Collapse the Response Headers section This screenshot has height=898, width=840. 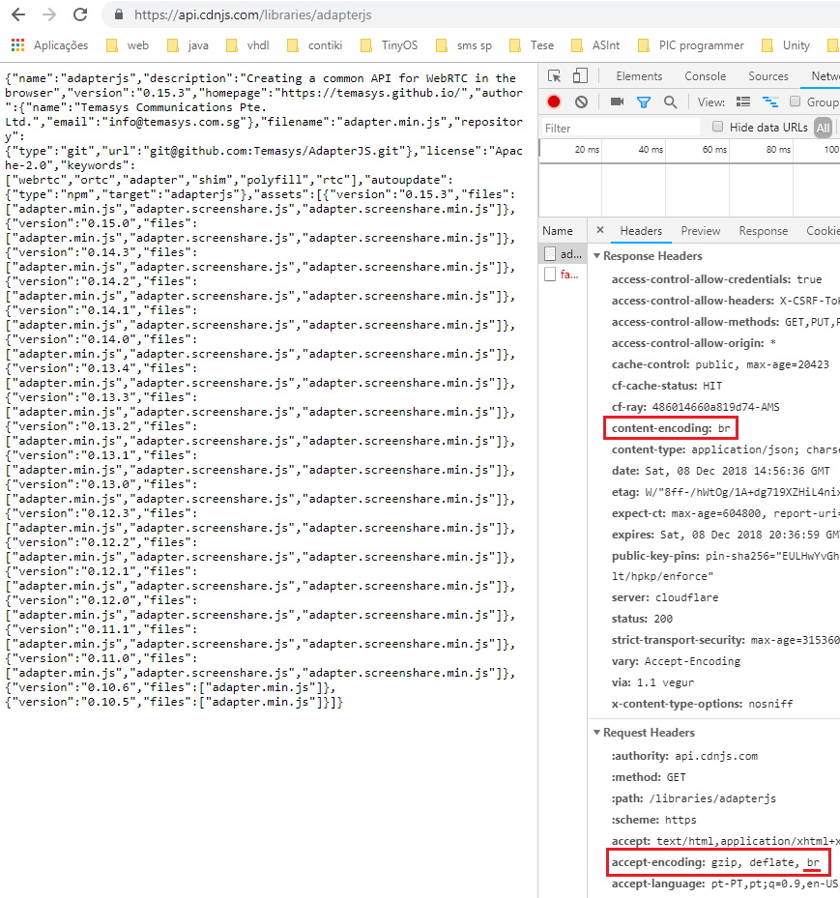[597, 255]
